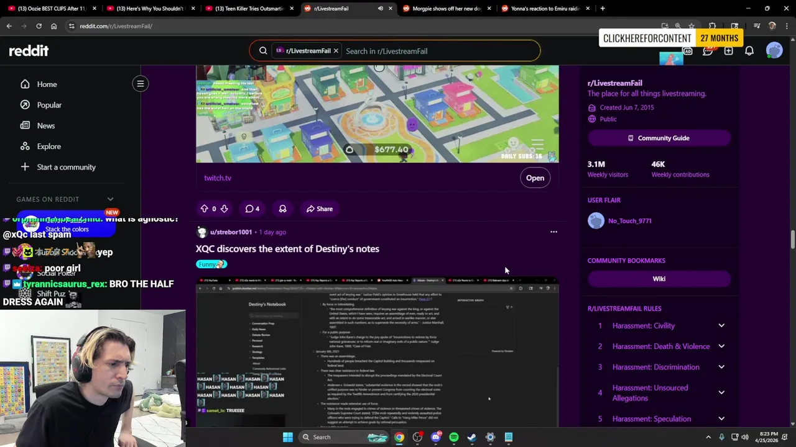Open the 4 comments on the post

[x=252, y=209]
